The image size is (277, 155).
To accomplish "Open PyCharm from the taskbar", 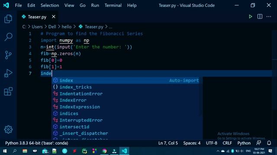I will pos(84,151).
